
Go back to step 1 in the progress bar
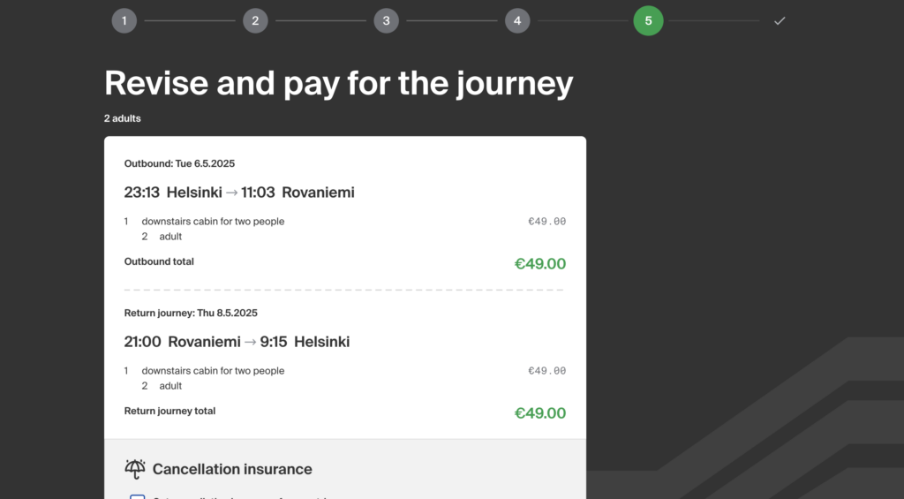[124, 21]
